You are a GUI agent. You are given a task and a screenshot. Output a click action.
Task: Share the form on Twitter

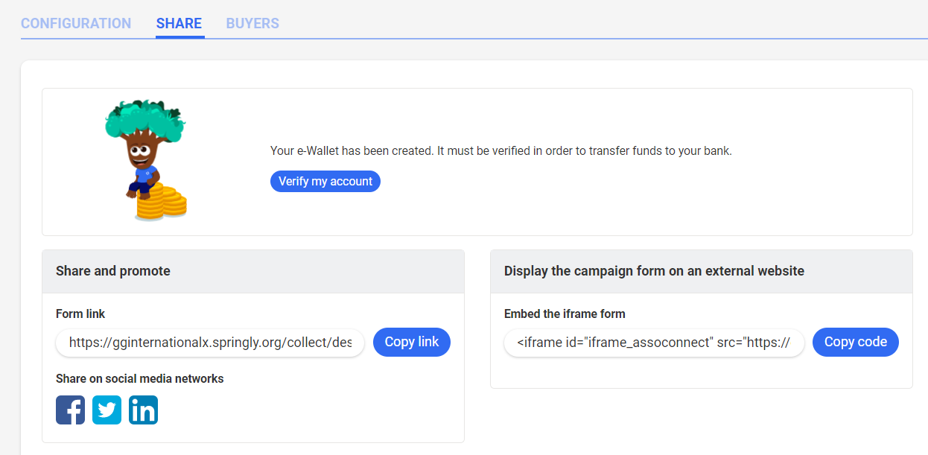[107, 410]
